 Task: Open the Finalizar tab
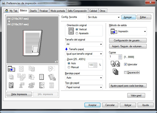44,11
